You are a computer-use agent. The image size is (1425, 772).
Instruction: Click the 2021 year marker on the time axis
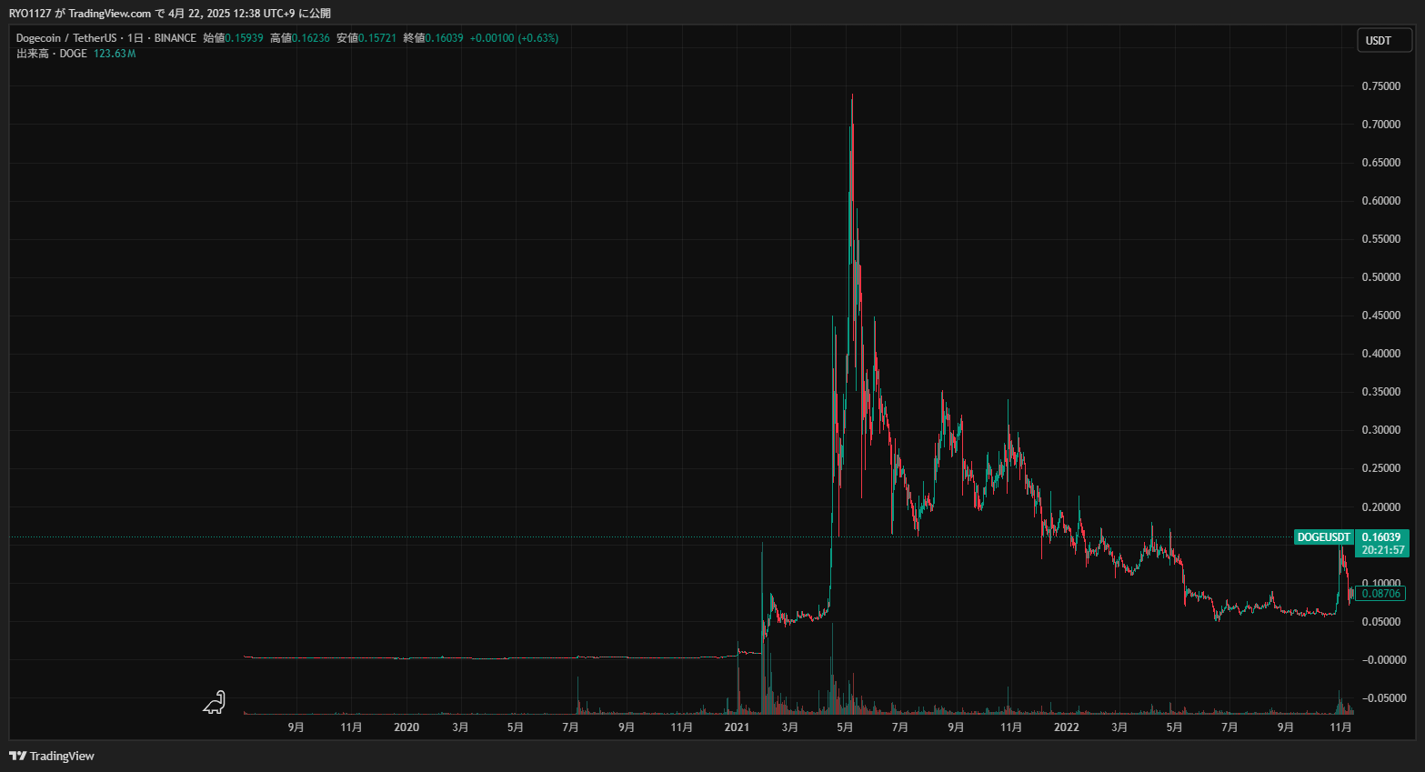coord(737,727)
